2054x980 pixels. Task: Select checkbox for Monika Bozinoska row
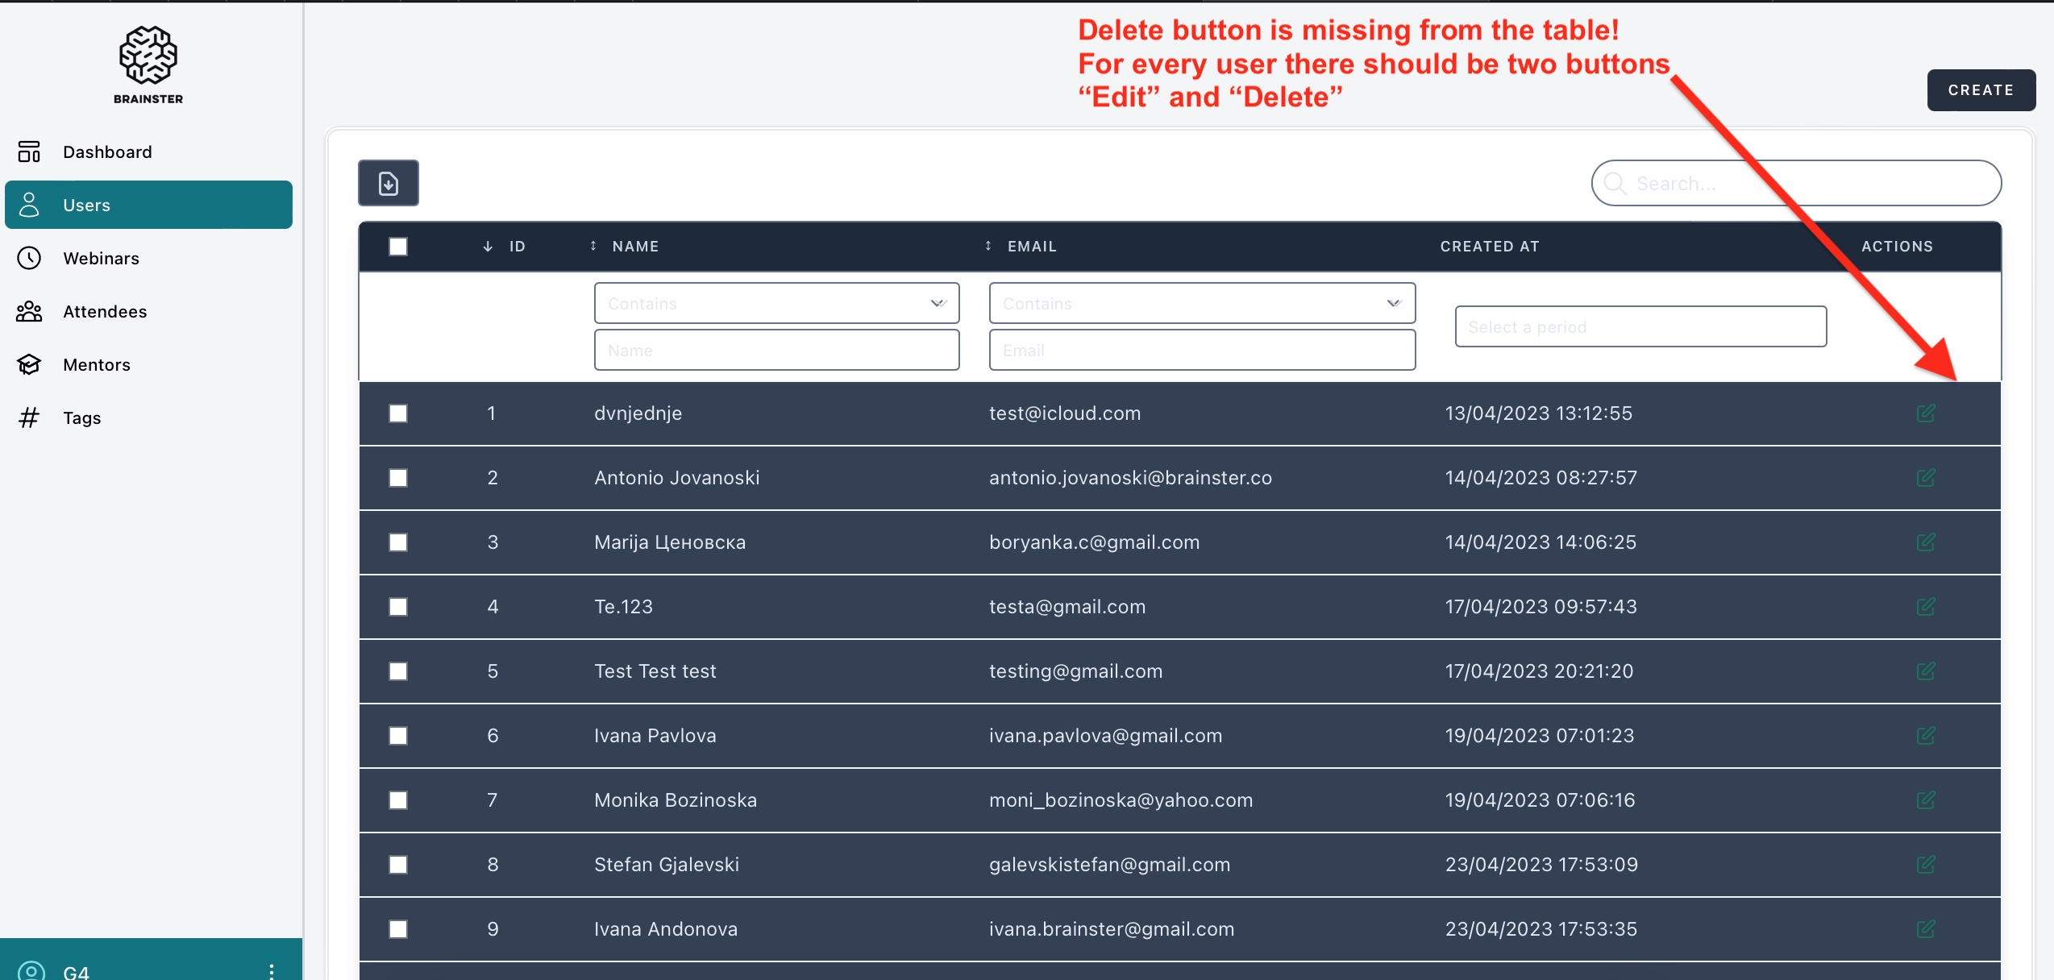[x=398, y=800]
